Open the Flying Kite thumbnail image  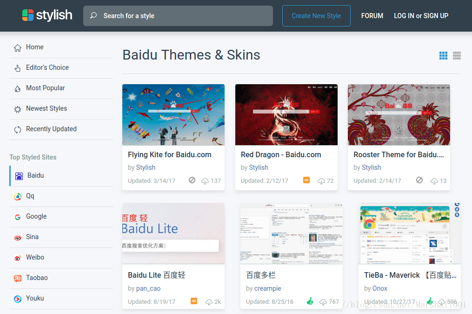click(173, 115)
